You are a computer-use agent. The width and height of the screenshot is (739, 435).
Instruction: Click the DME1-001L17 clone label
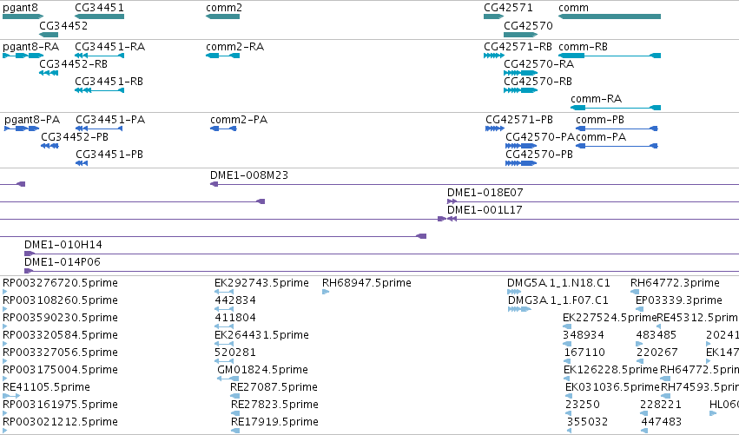point(485,210)
